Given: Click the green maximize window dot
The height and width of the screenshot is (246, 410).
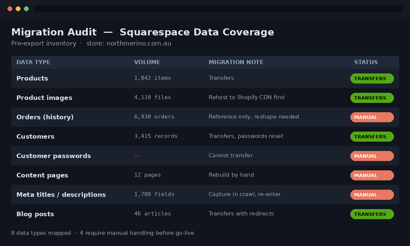Looking at the screenshot, I should (x=26, y=9).
